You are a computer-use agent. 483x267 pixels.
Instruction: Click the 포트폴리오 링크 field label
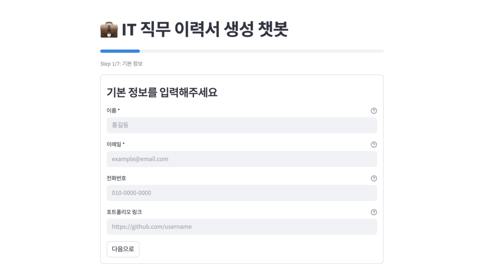[x=124, y=212]
